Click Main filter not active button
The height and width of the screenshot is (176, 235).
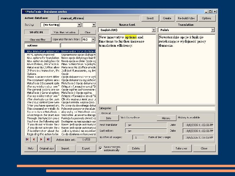tap(64, 32)
